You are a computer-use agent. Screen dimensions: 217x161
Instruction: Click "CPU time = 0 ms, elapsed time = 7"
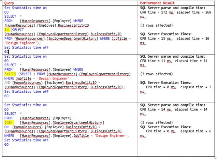pyautogui.click(x=178, y=87)
